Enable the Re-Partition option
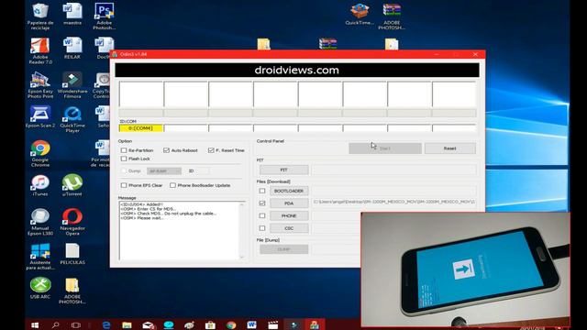587x330 pixels. coord(124,150)
